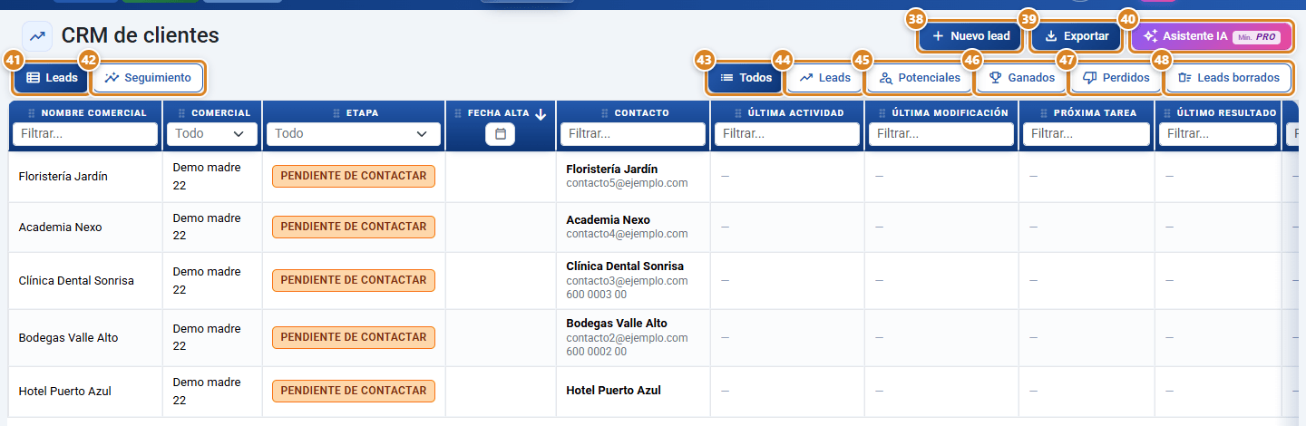This screenshot has width=1306, height=426.
Task: Click email contacto4@ejemplo.com
Action: (627, 234)
